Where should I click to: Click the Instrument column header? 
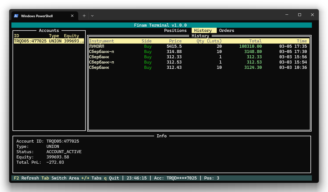(x=101, y=41)
